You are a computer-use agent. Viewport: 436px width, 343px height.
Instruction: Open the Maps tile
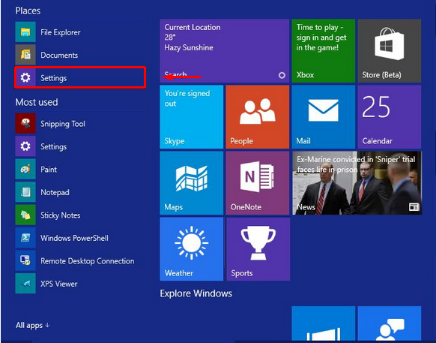click(x=192, y=183)
